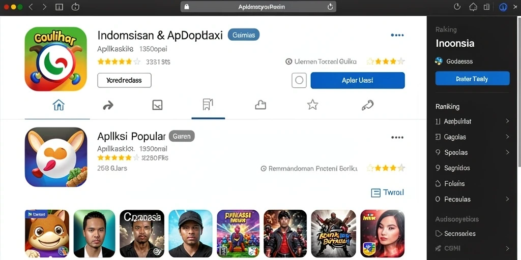Open the woman with dark hair thumbnail
This screenshot has width=521, height=260.
(383, 234)
